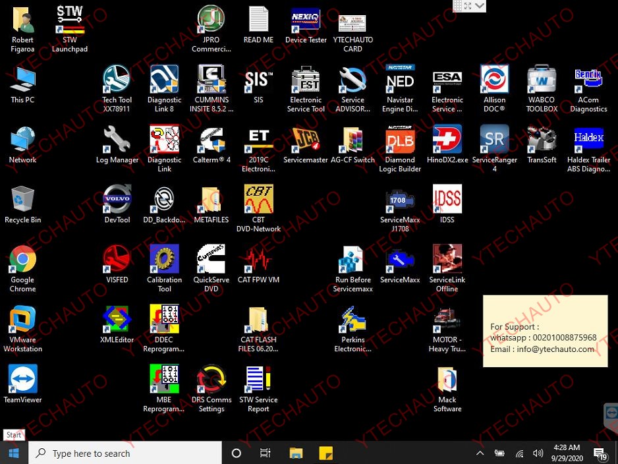618x464 pixels.
Task: Launch STW Service Report
Action: click(258, 388)
